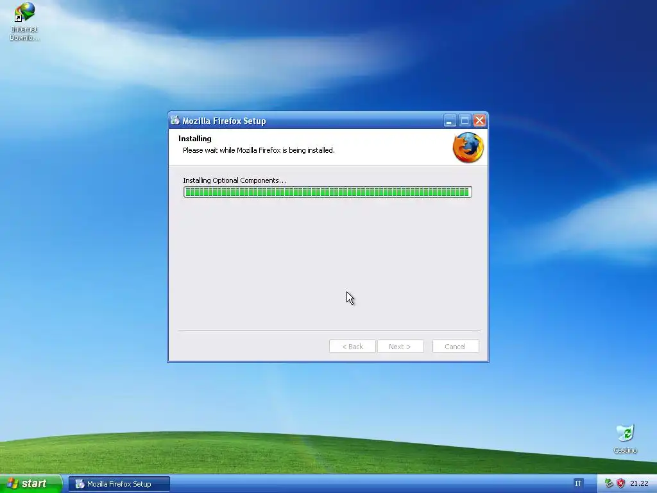Screen dimensions: 657x493
Task: Click the Cancel button
Action: coord(456,346)
